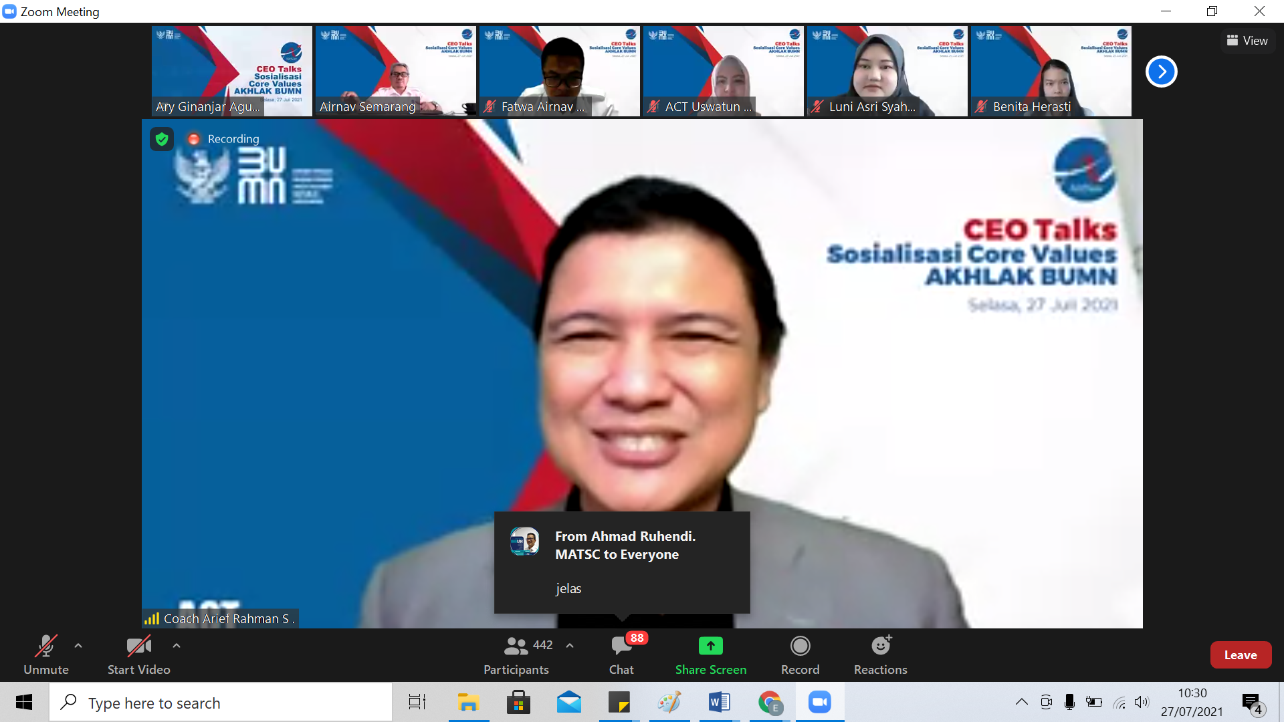Leave the meeting with the red button
The image size is (1284, 722).
pos(1240,655)
